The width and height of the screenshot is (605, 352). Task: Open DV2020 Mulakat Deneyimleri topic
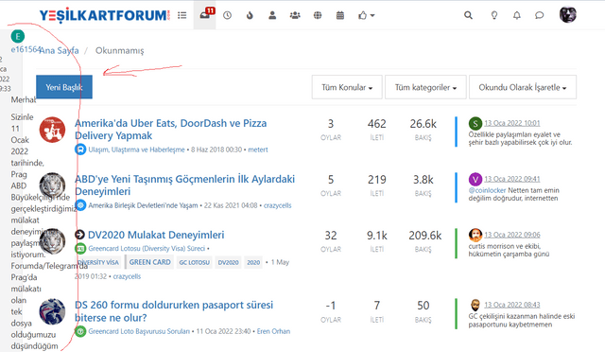coord(156,235)
